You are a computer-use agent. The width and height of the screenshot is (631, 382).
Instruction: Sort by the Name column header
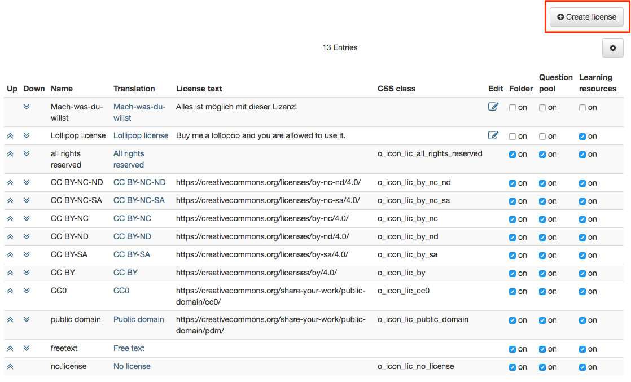(62, 89)
